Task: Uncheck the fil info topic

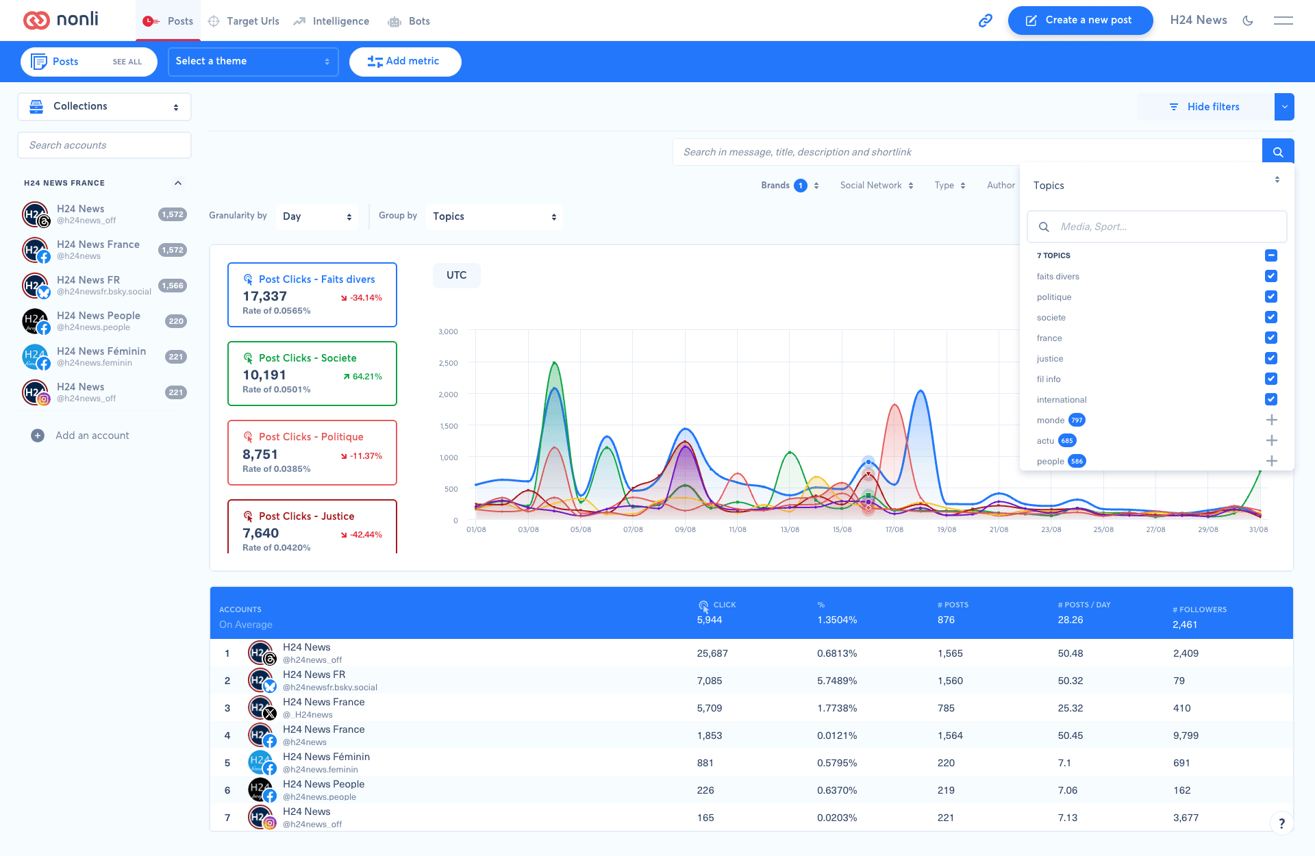Action: click(x=1271, y=379)
